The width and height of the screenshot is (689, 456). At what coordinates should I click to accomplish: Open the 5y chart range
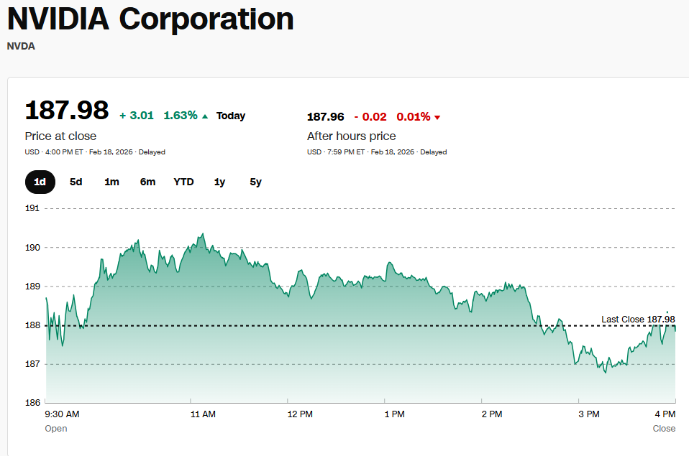click(255, 182)
